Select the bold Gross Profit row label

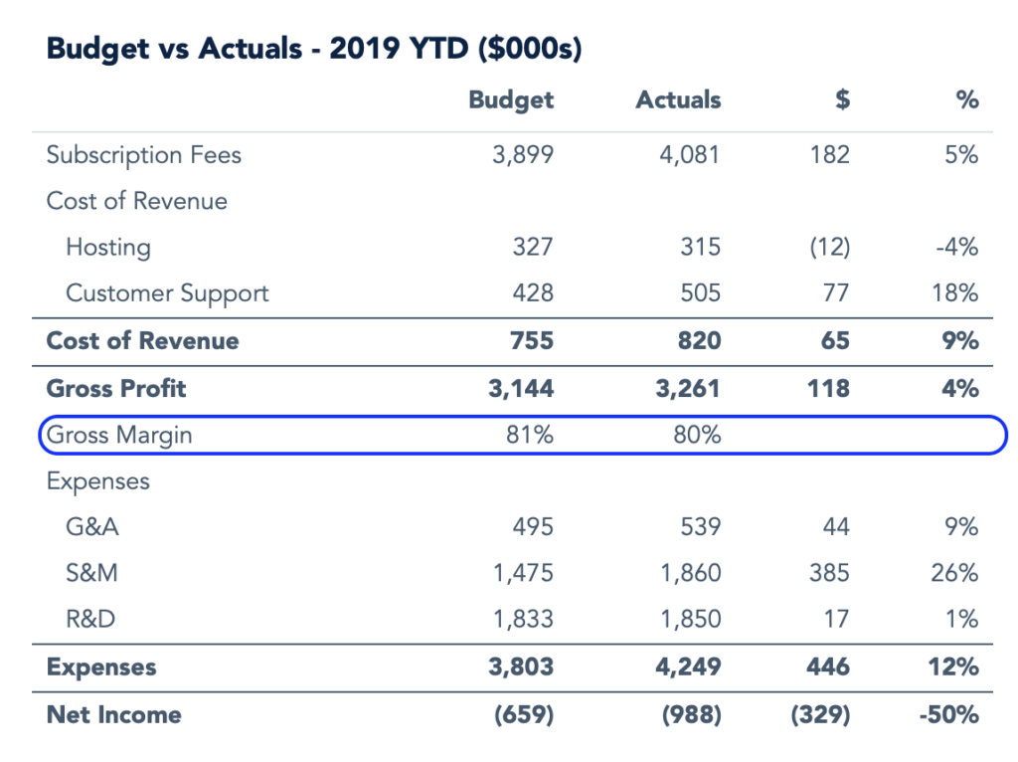pos(116,389)
